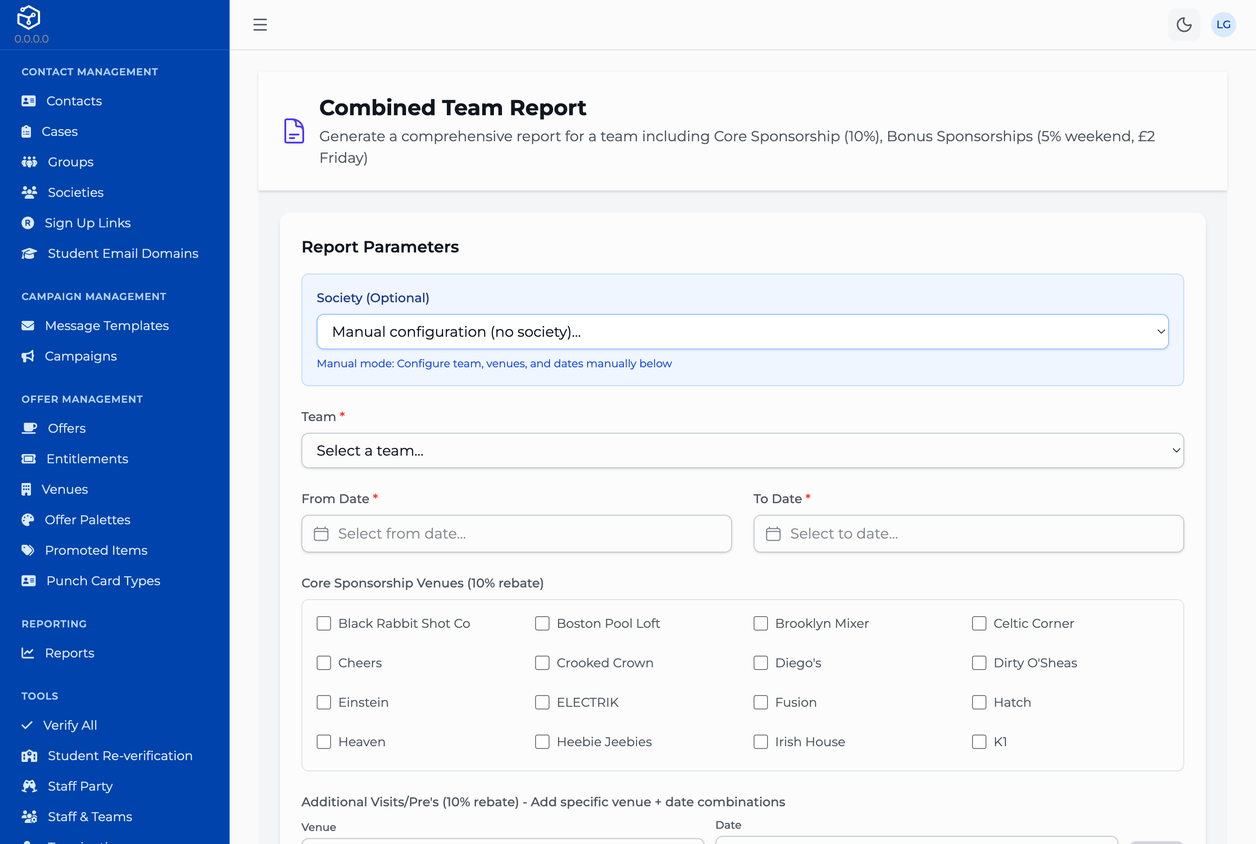Click the Offer Palettes palette icon
The height and width of the screenshot is (844, 1256).
coord(28,520)
